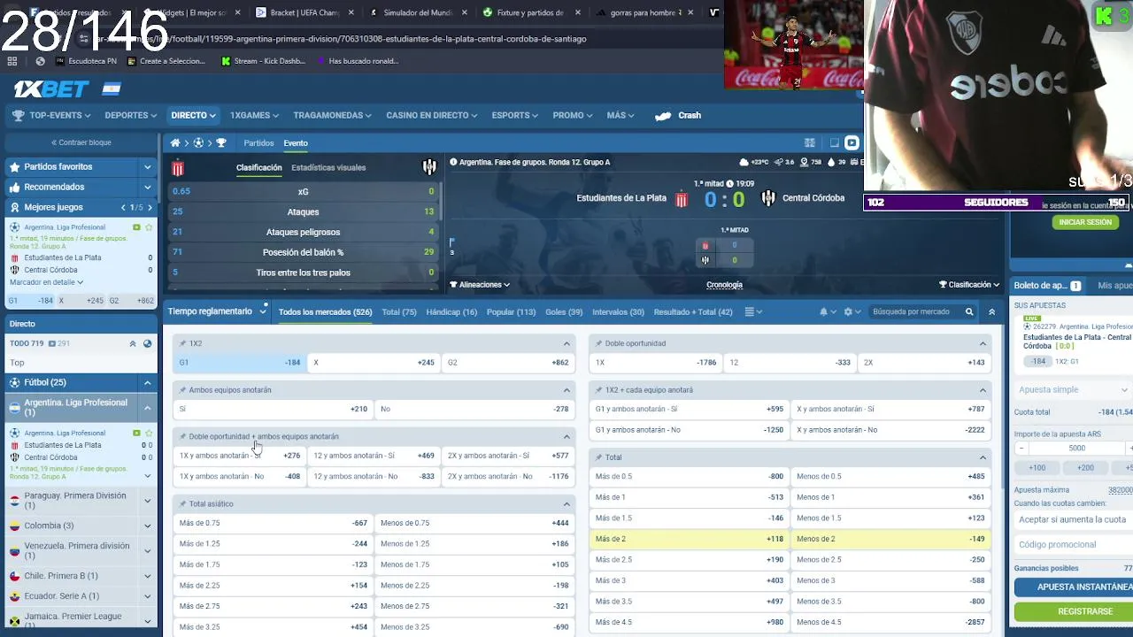Click the Central Córdoba team crest
Screen dimensions: 1133x637
tap(767, 199)
